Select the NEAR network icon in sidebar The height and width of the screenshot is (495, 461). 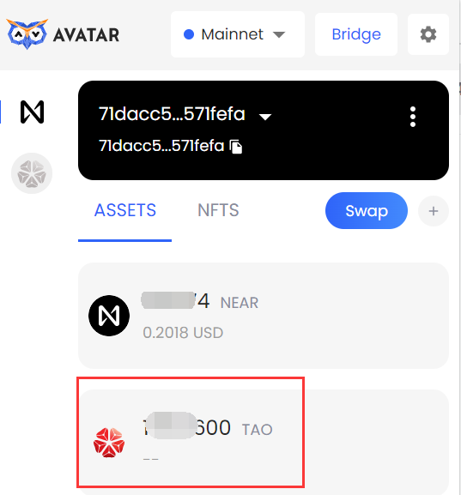pyautogui.click(x=32, y=112)
